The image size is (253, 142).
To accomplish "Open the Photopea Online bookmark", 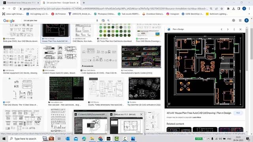I will (104, 14).
